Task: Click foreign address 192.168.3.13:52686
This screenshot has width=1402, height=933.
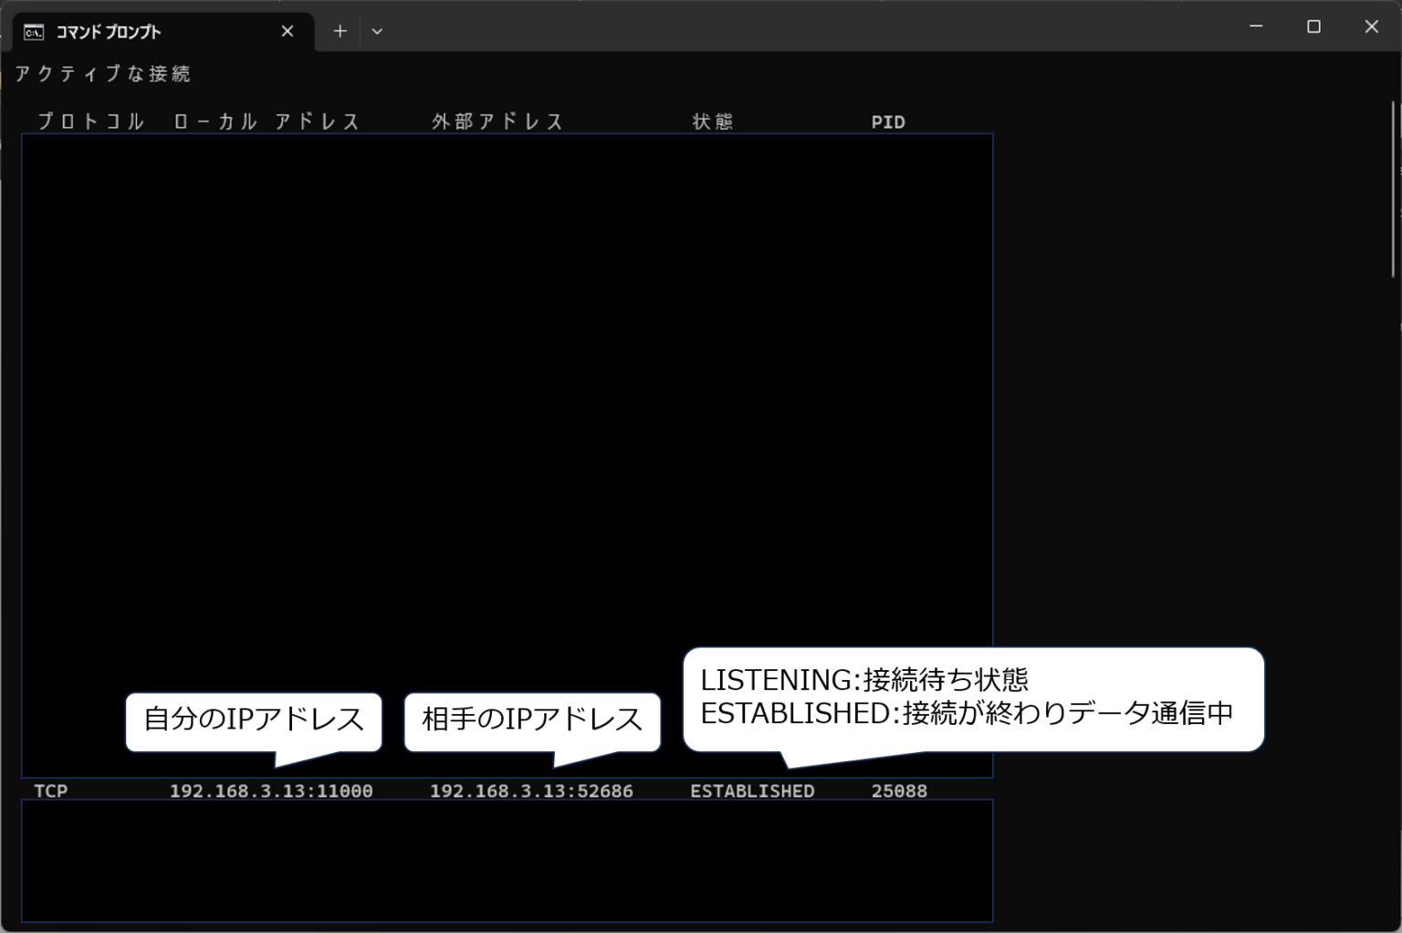Action: point(531,791)
